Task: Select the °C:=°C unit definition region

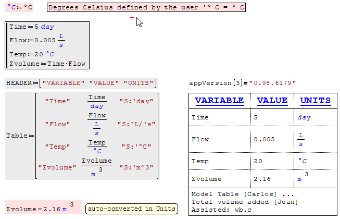Action: click(20, 7)
